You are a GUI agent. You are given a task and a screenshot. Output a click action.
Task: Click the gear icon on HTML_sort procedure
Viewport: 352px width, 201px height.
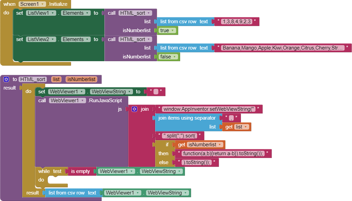click(6, 79)
